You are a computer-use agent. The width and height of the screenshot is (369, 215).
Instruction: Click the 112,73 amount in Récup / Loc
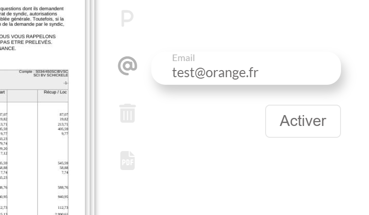[63, 207]
